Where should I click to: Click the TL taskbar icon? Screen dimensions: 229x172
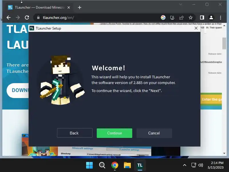click(x=140, y=165)
